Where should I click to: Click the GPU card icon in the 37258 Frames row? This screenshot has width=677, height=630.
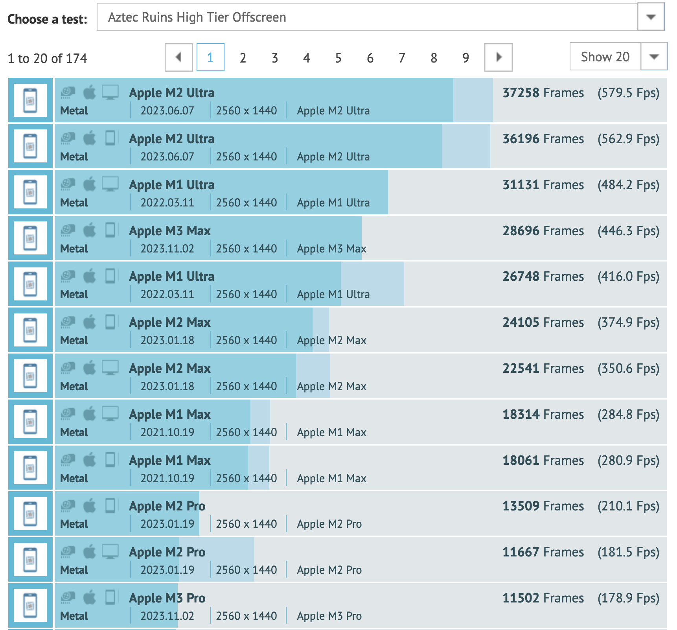(68, 92)
